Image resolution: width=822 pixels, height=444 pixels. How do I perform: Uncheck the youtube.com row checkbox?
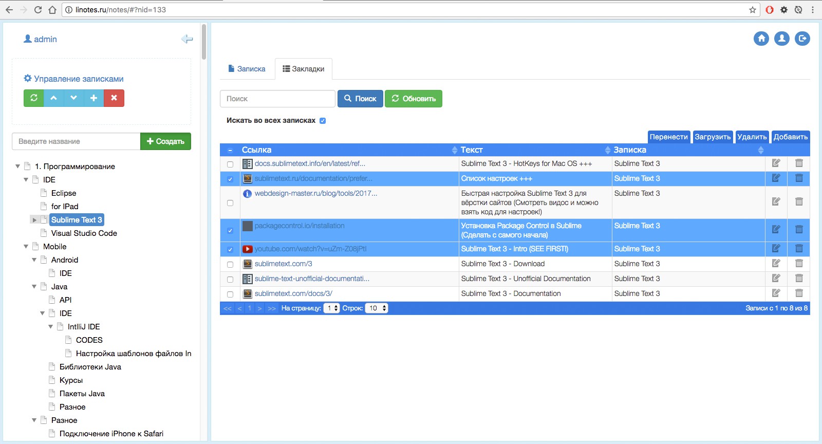click(230, 250)
